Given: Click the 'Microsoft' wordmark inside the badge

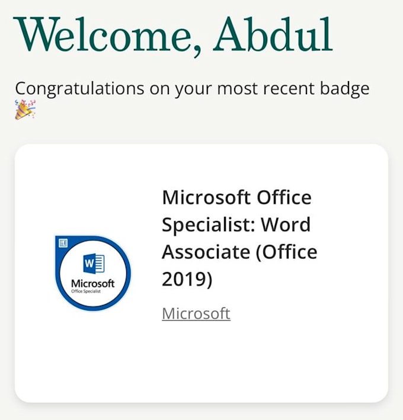Looking at the screenshot, I should (92, 284).
